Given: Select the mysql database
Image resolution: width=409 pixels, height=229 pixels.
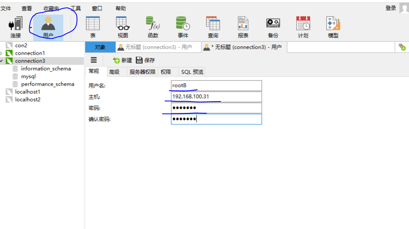Looking at the screenshot, I should (x=28, y=76).
